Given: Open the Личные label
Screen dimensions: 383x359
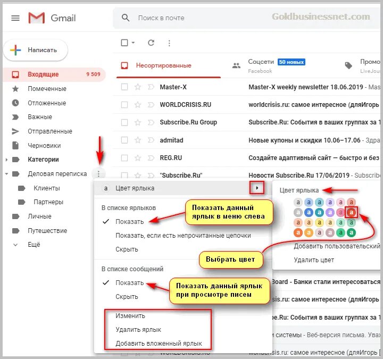Looking at the screenshot, I should pyautogui.click(x=39, y=216).
